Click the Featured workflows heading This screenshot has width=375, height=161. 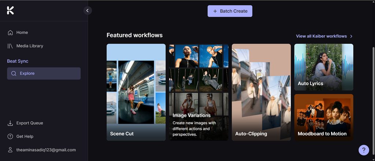135,35
